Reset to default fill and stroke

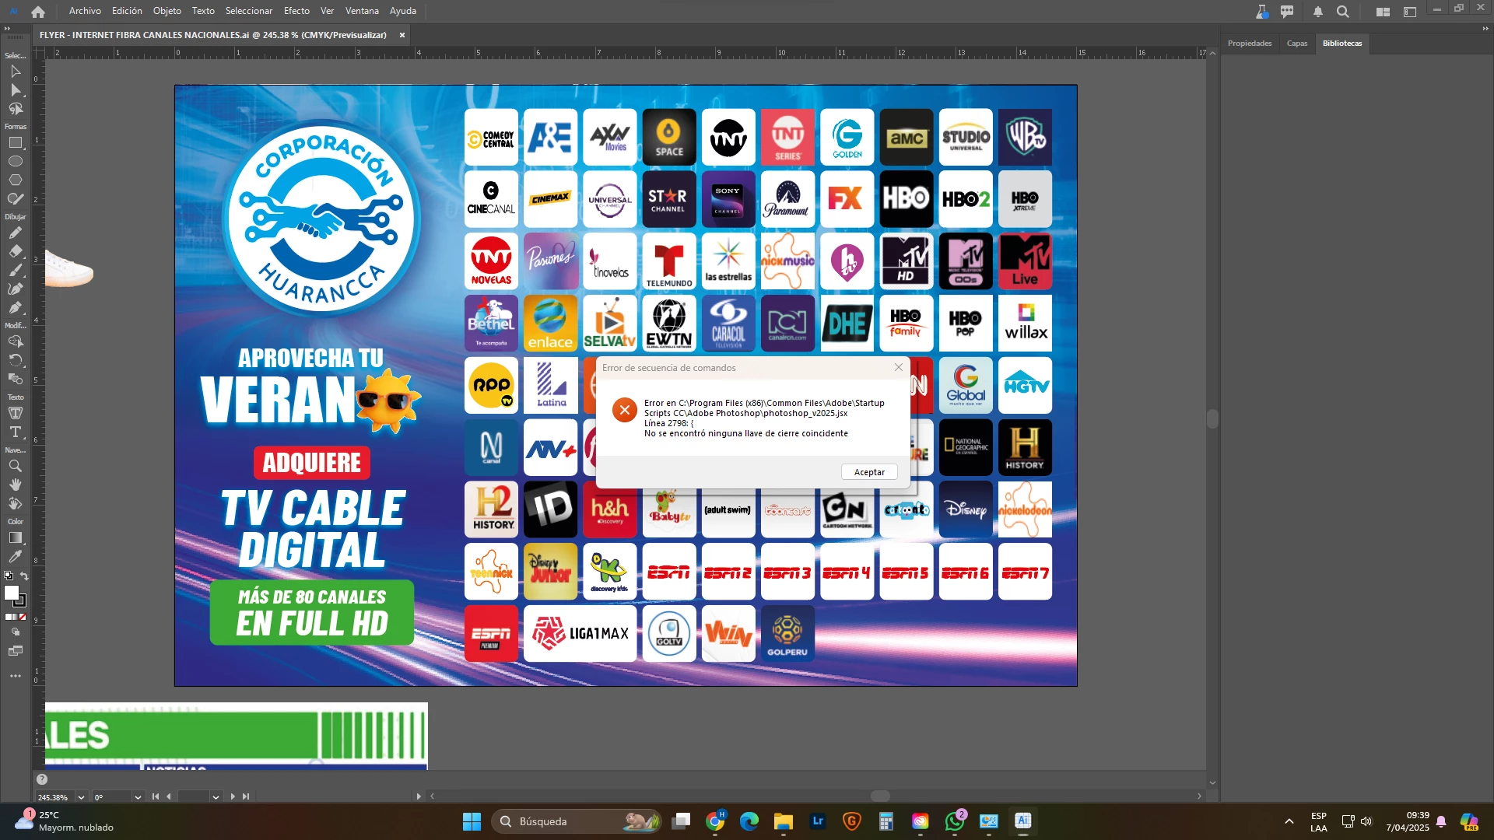[9, 576]
